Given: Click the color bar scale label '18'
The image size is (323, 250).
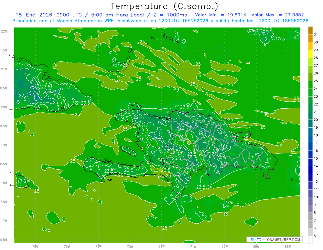Looking at the screenshot, I should (316, 135).
